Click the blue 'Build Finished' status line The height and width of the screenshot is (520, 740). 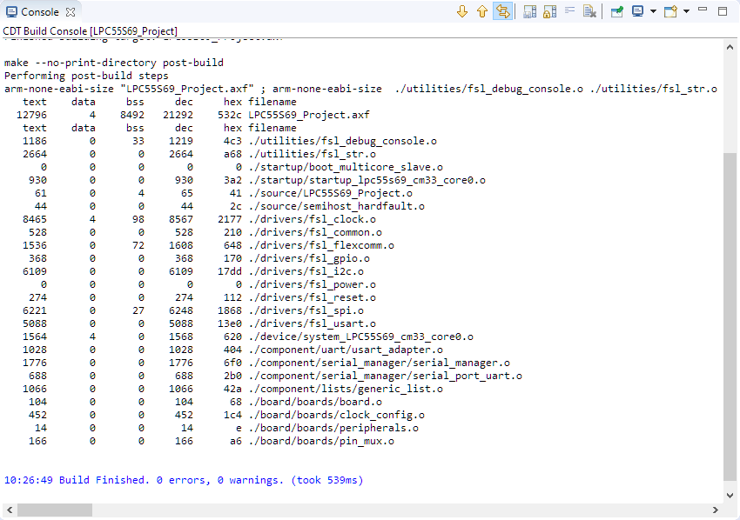tap(184, 480)
